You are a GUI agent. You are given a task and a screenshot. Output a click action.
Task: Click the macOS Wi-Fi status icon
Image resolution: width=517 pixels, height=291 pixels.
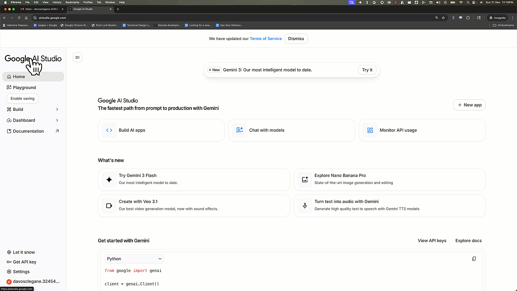[x=461, y=2]
